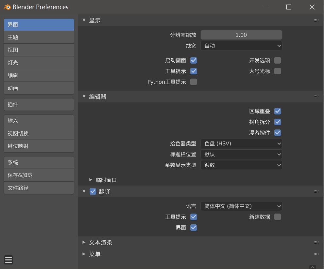Select the 界面 preferences tab
The image size is (324, 269).
tap(39, 24)
